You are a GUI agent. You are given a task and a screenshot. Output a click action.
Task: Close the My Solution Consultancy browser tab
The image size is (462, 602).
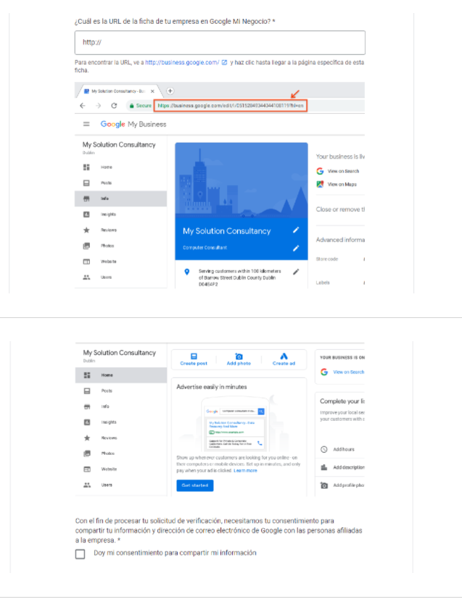point(152,91)
